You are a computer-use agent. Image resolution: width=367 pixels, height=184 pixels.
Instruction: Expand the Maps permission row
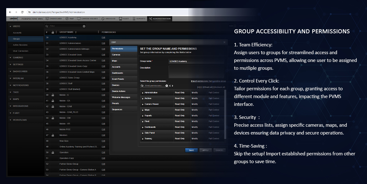(143, 110)
